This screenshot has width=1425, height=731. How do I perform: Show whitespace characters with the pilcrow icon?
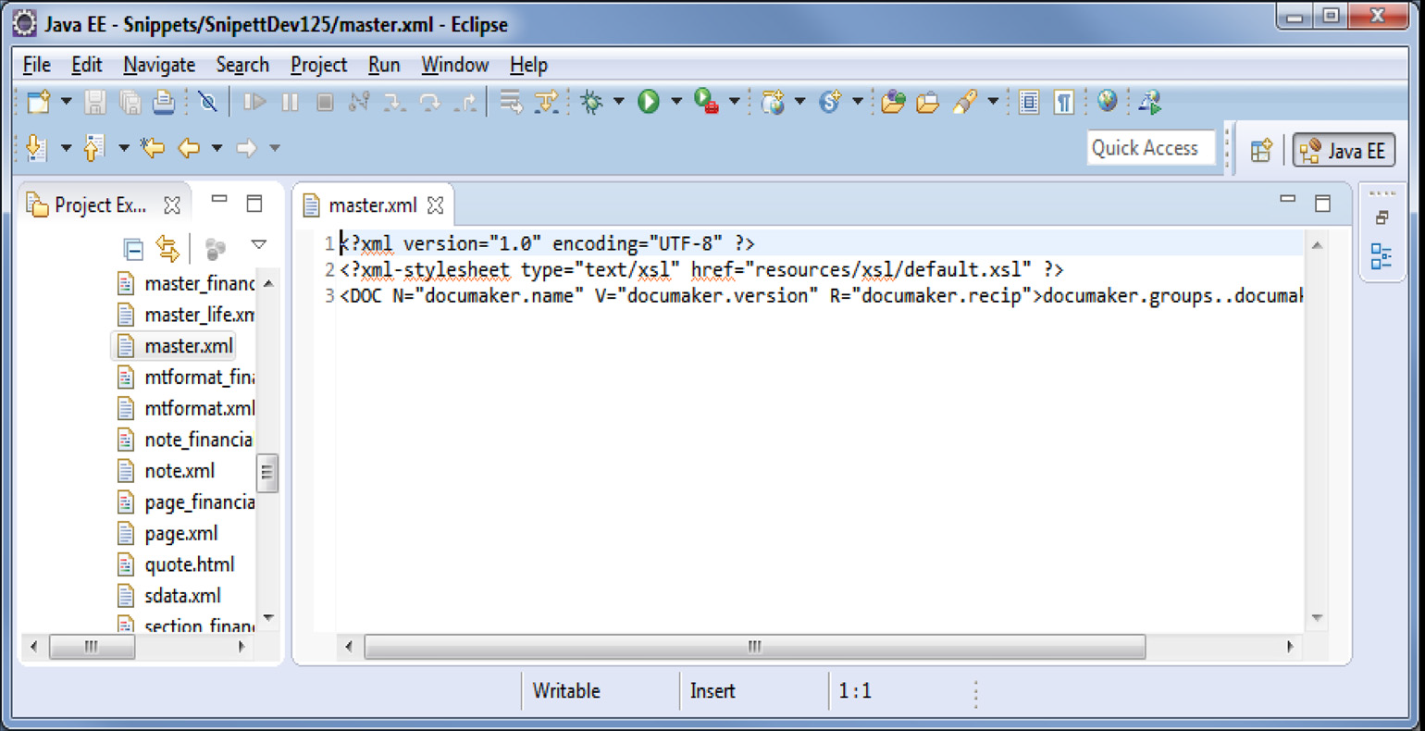1062,102
